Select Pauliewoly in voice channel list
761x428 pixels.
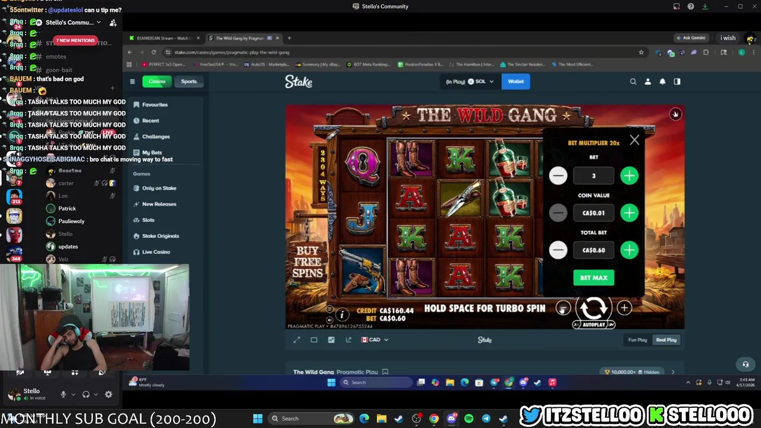pyautogui.click(x=71, y=221)
